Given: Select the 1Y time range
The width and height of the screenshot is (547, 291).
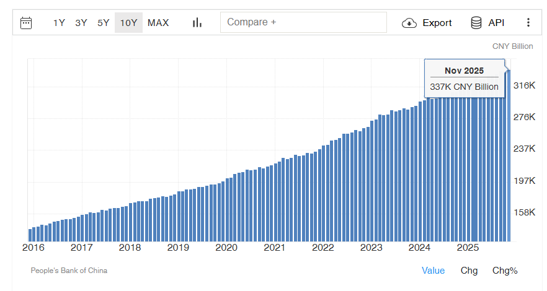Looking at the screenshot, I should point(59,23).
